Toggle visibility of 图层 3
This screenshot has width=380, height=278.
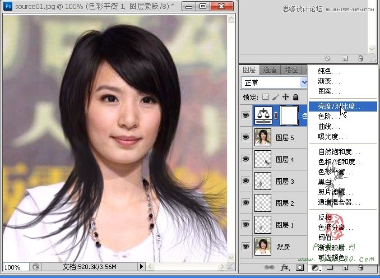click(x=245, y=181)
